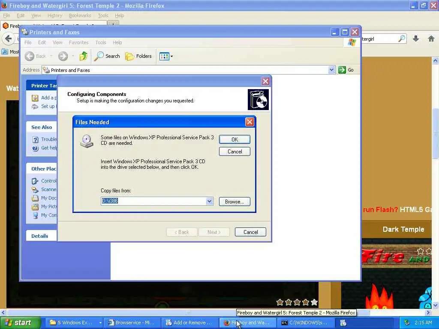Open Control Panel link icon in Other Places
The image size is (439, 329).
[35, 181]
